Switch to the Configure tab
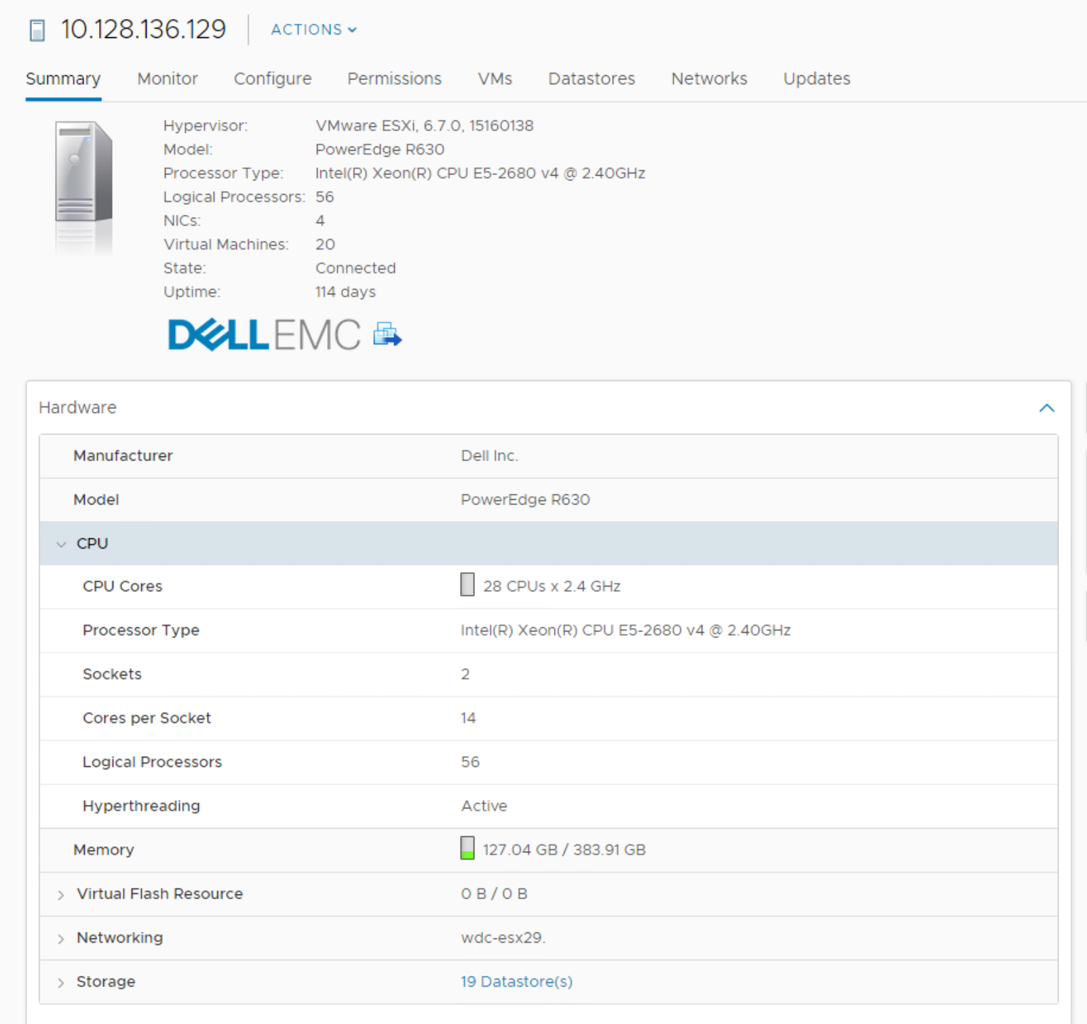Viewport: 1087px width, 1024px height. tap(272, 79)
